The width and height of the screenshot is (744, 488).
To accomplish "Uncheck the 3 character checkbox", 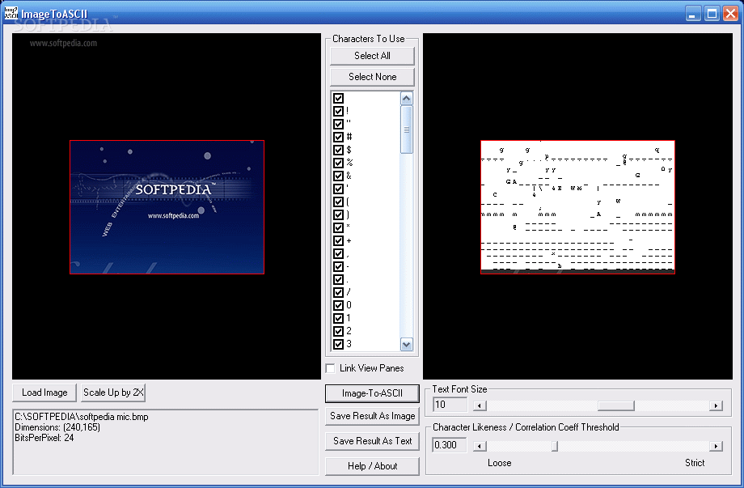I will [338, 344].
